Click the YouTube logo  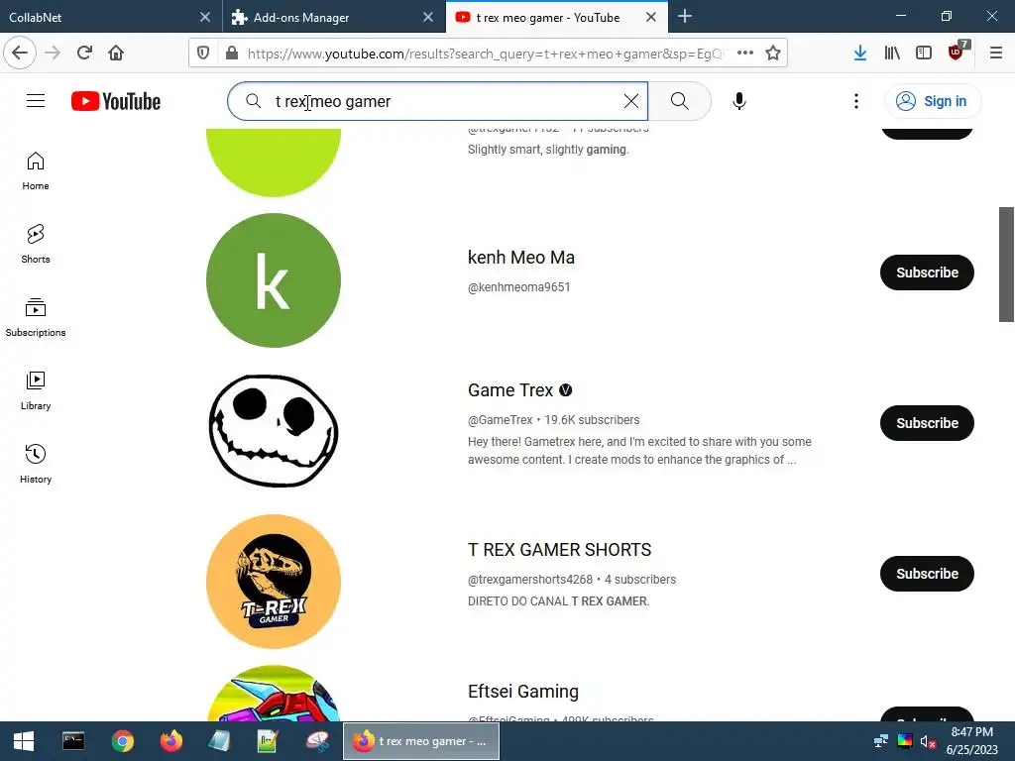116,102
